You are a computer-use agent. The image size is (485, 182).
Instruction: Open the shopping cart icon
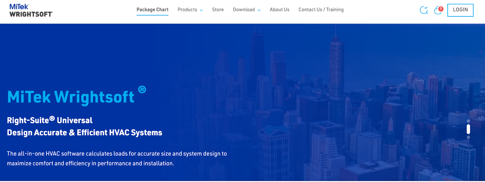click(438, 11)
